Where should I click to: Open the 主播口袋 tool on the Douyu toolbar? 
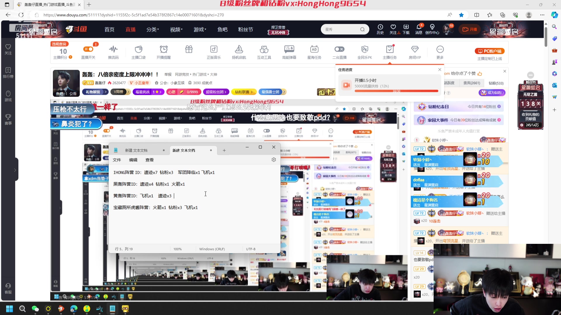[x=138, y=52]
